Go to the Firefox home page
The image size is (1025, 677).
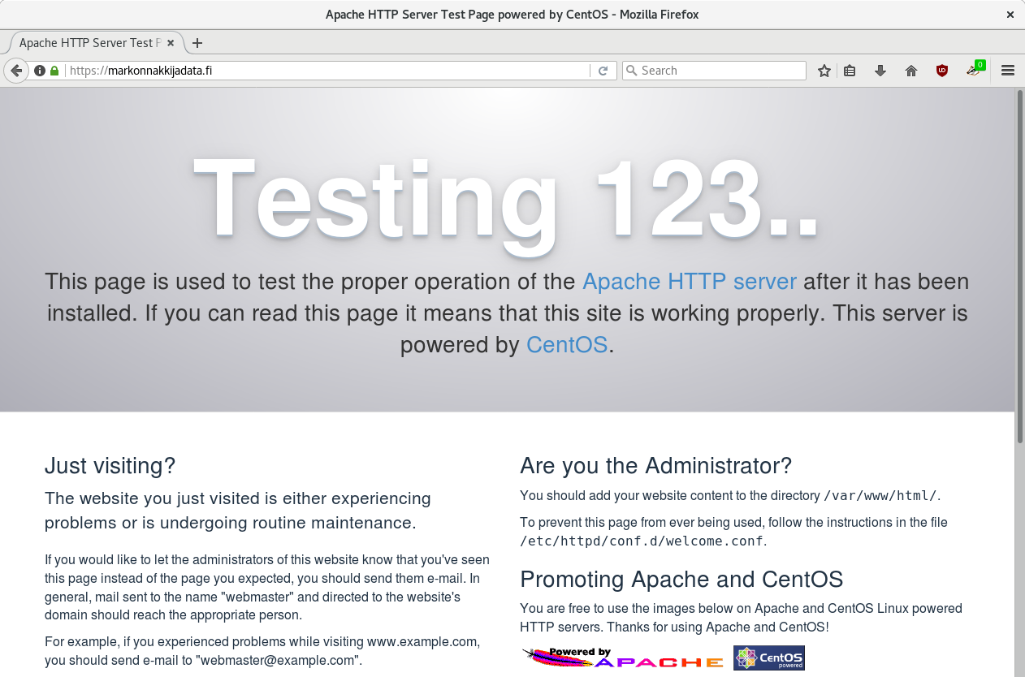click(911, 71)
